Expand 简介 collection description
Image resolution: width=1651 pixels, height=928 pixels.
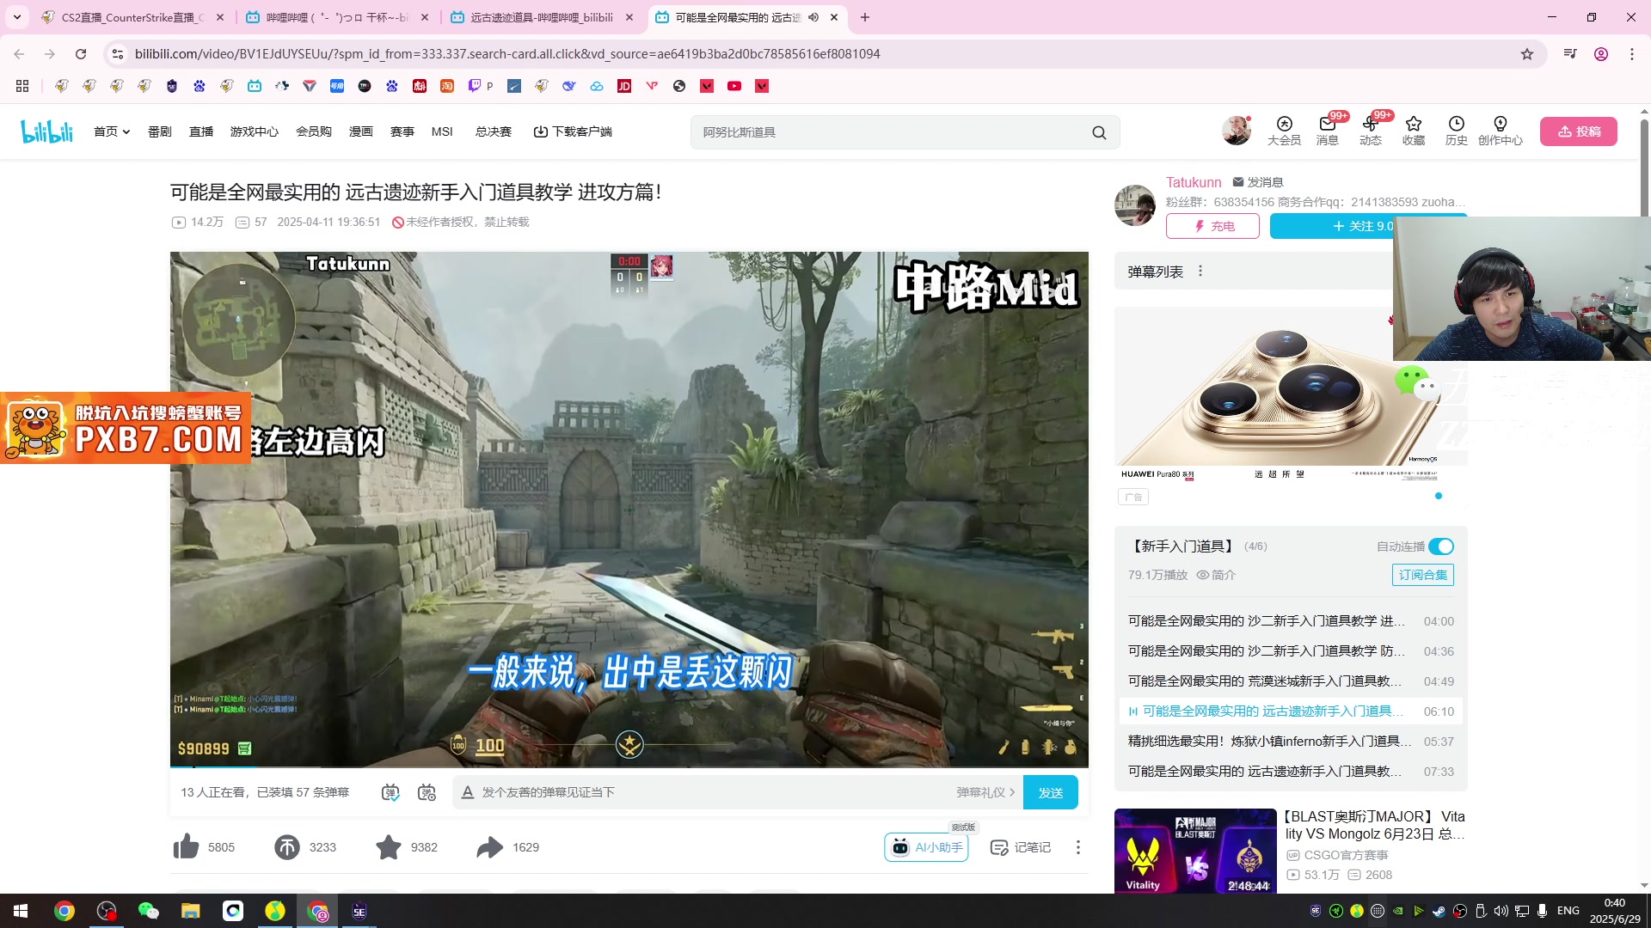tap(1216, 575)
